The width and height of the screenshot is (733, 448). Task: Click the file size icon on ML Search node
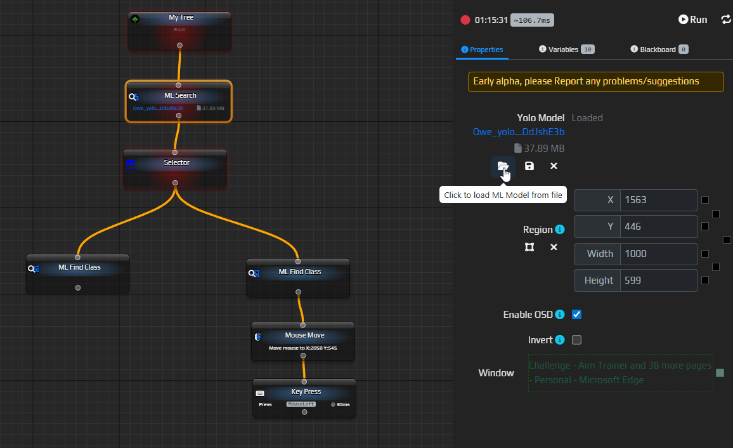(x=198, y=108)
